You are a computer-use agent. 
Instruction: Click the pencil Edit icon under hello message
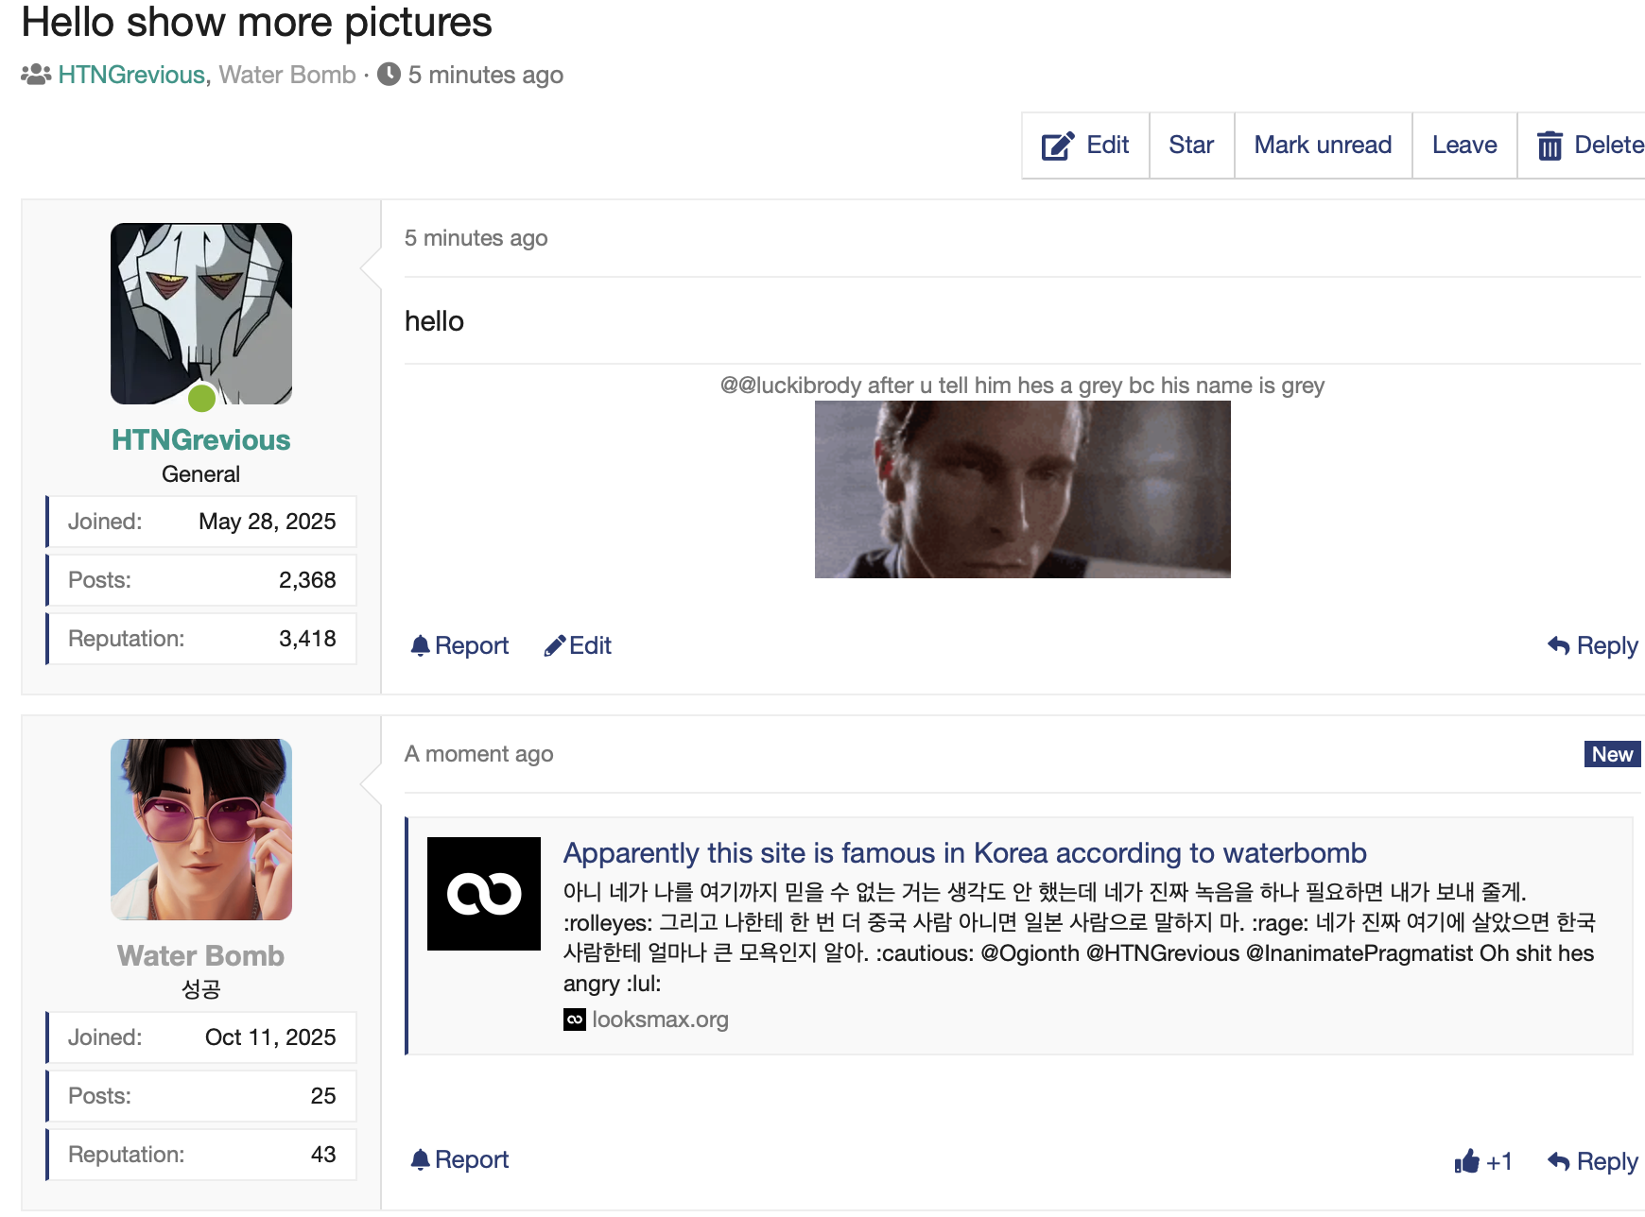(555, 645)
